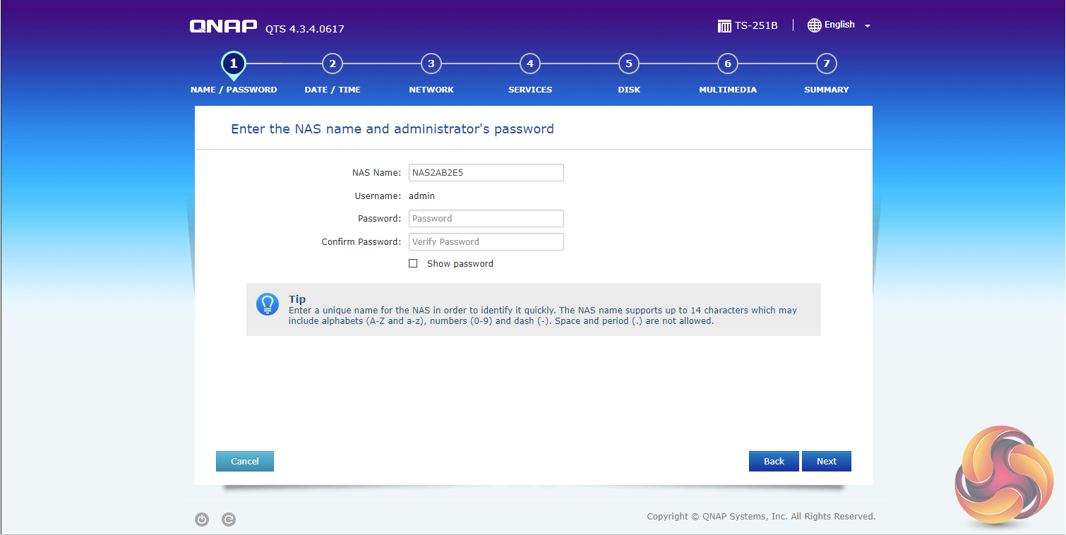The height and width of the screenshot is (535, 1066).
Task: Cancel the setup wizard
Action: click(x=245, y=461)
